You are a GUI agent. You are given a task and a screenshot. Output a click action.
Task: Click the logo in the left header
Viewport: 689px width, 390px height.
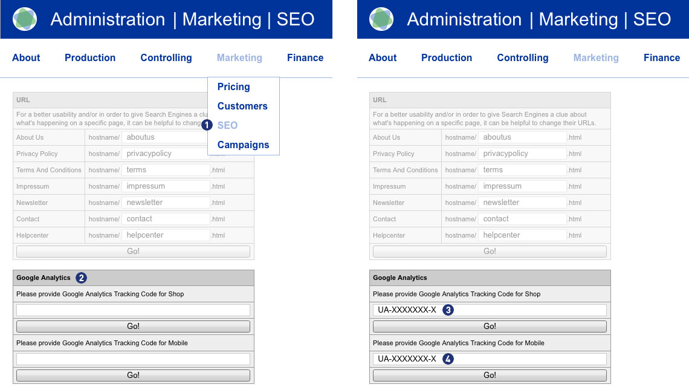pos(25,19)
